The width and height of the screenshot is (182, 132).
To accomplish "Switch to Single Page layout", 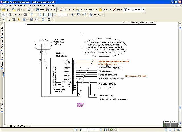I will [166, 129].
